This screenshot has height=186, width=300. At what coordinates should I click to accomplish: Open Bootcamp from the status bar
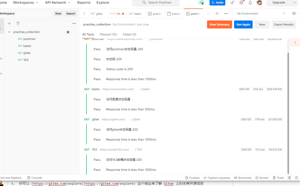[x=243, y=178]
